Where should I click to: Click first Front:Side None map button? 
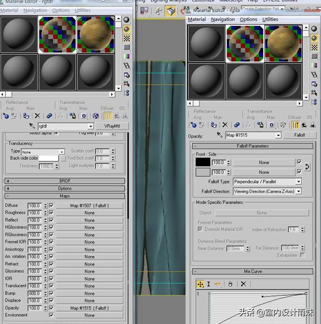(264, 163)
